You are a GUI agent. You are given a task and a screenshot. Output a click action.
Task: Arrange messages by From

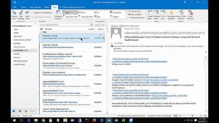(82, 12)
